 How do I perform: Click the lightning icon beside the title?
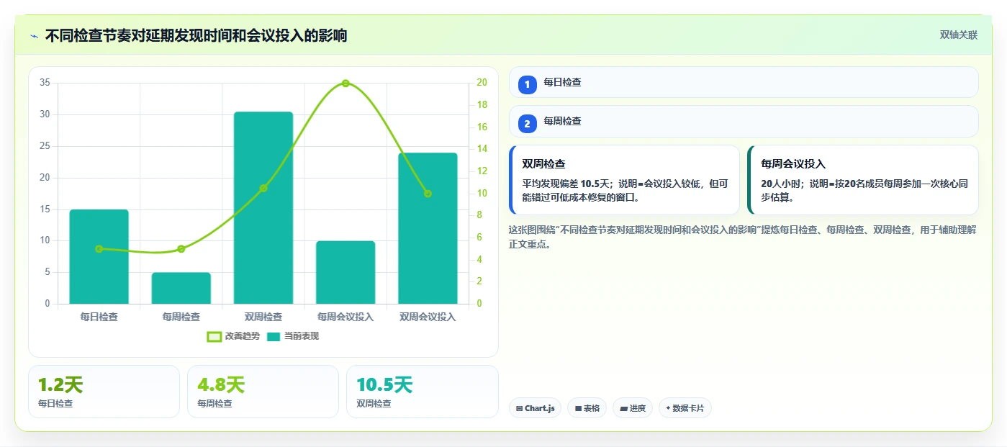(34, 36)
